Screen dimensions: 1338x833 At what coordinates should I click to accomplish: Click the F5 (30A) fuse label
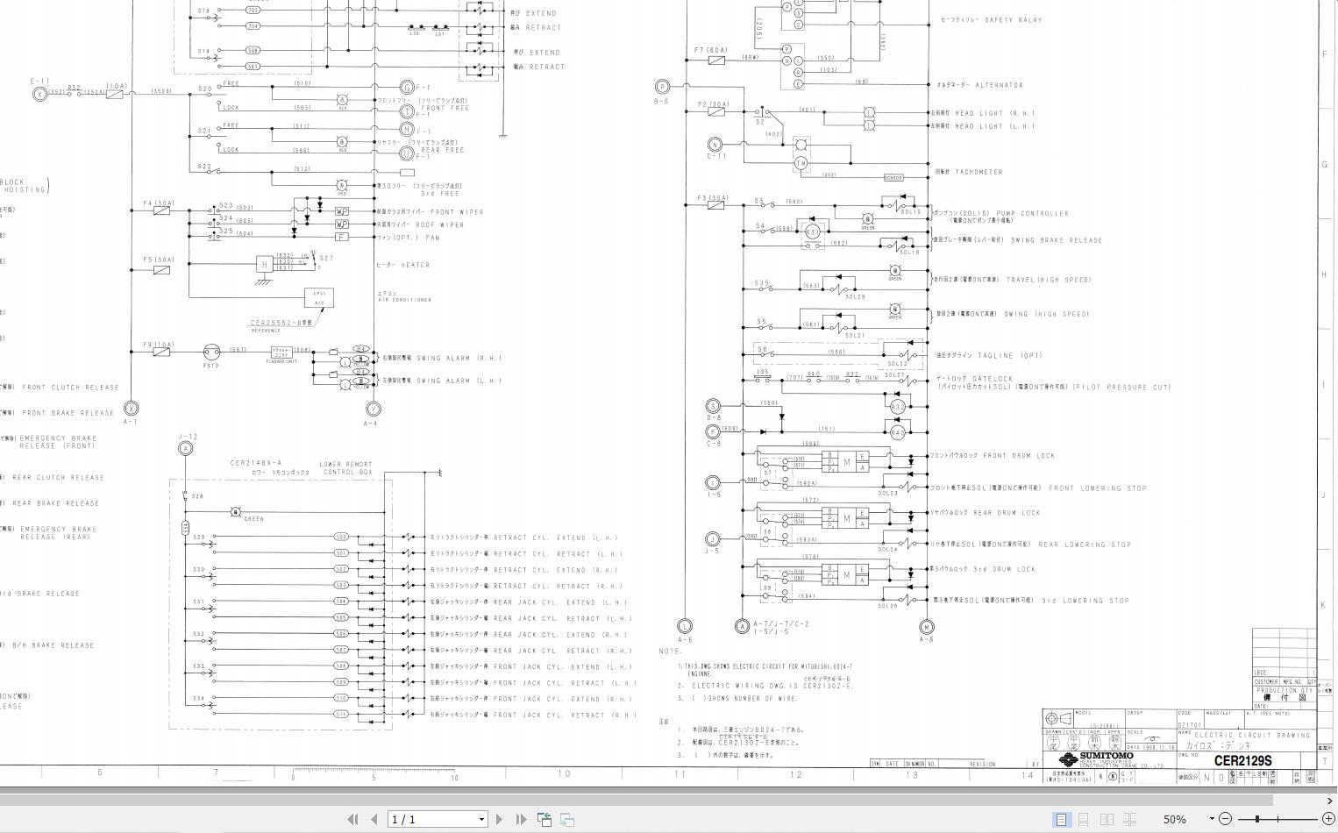[159, 260]
